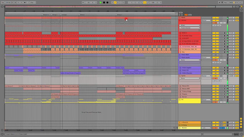
Task: Toggle Post button on B Delay
Action: coord(224,125)
